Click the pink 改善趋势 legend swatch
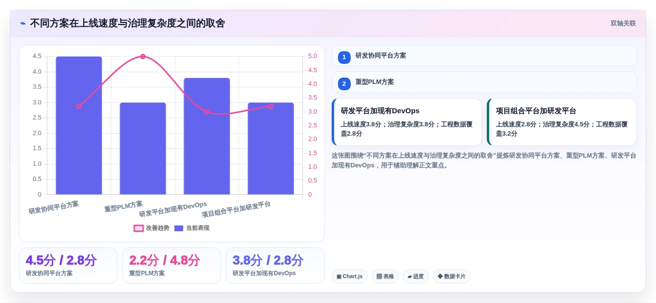The height and width of the screenshot is (303, 656). [139, 228]
